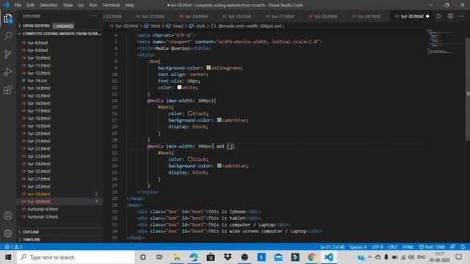This screenshot has height=264, width=470.
Task: Change language mode via HTML status item
Action: pos(408,247)
